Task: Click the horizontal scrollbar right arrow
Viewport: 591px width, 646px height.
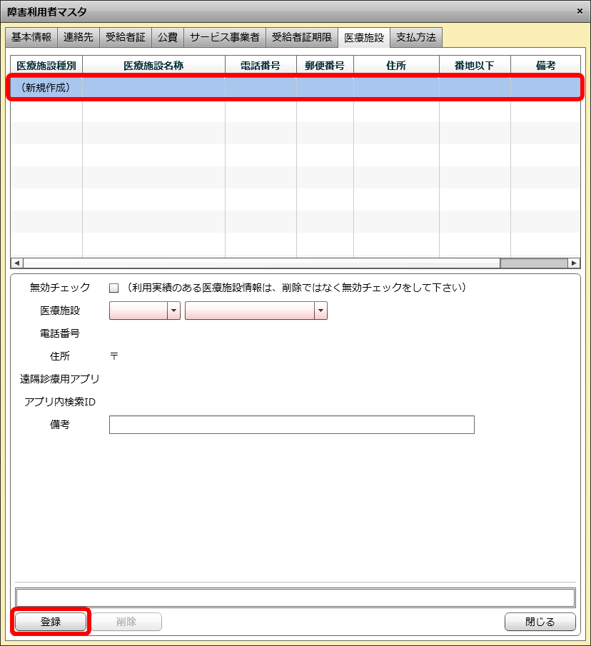Action: point(574,263)
